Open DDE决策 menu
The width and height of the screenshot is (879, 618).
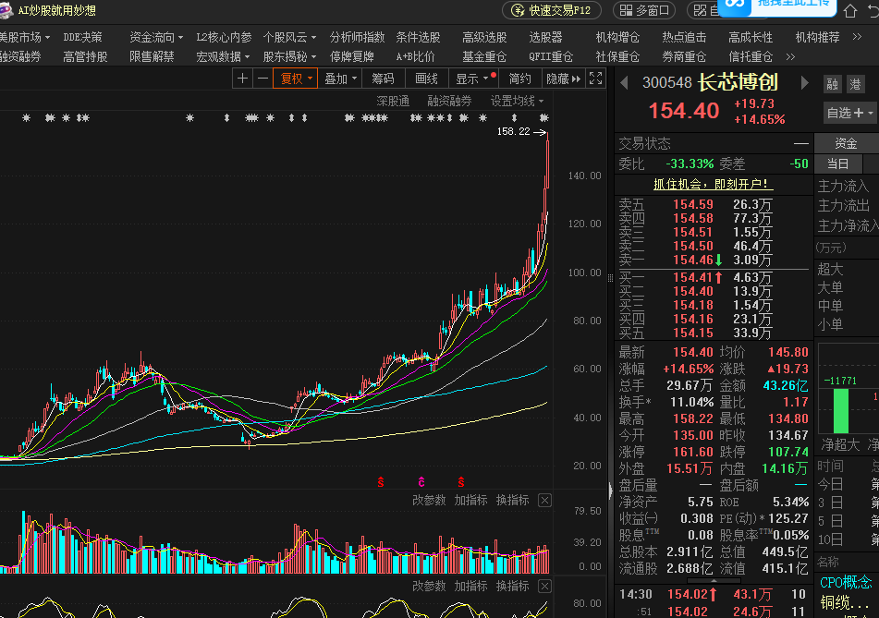pos(82,37)
